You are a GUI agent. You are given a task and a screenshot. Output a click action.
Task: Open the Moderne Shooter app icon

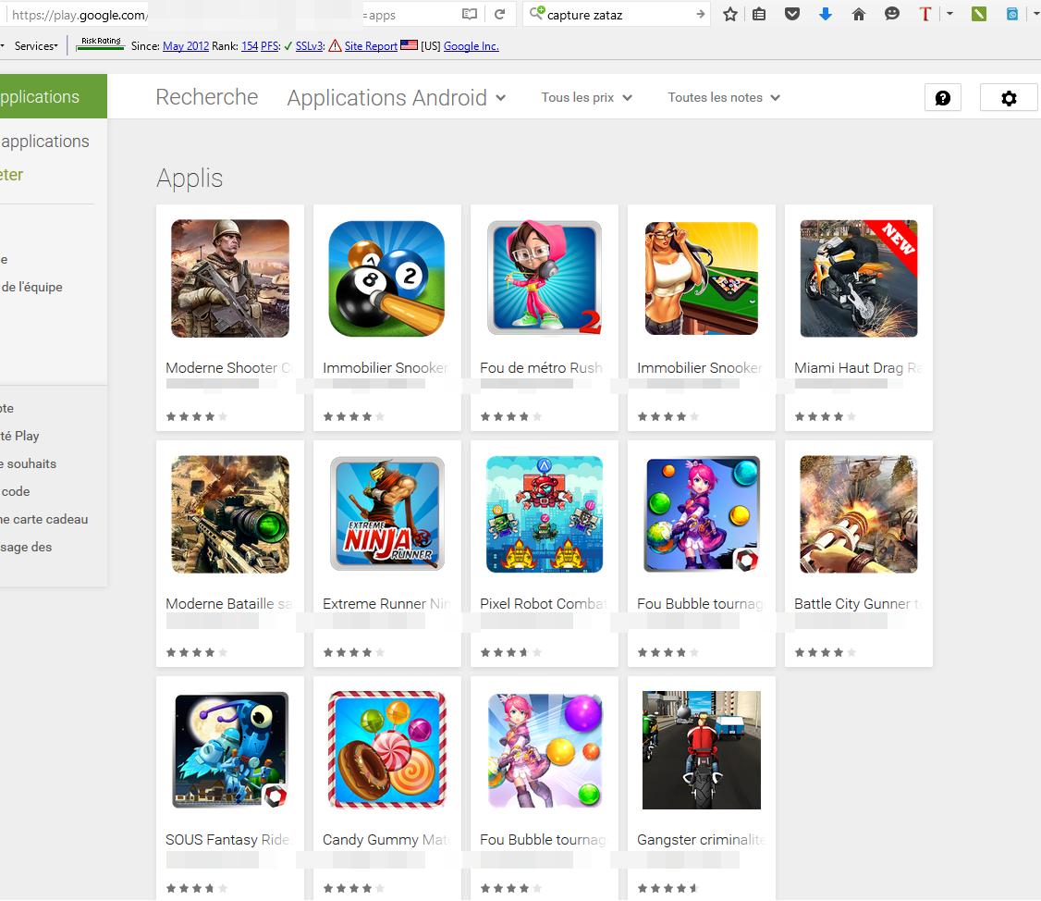[230, 278]
